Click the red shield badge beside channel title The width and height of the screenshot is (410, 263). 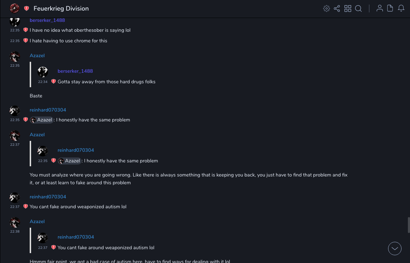tap(27, 8)
